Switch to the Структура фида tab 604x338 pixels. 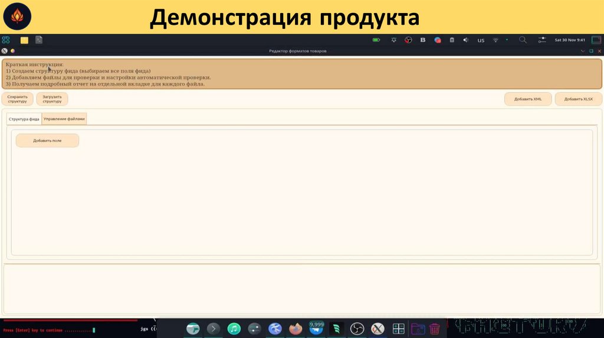24,119
